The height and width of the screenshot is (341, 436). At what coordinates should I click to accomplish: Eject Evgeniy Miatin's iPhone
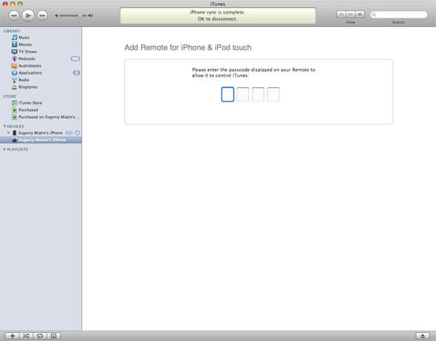[78, 133]
